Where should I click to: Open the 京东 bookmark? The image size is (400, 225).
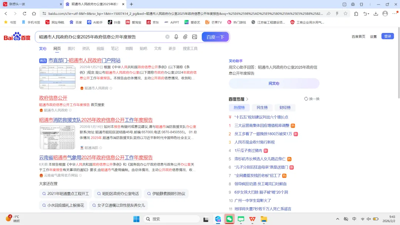pyautogui.click(x=153, y=22)
